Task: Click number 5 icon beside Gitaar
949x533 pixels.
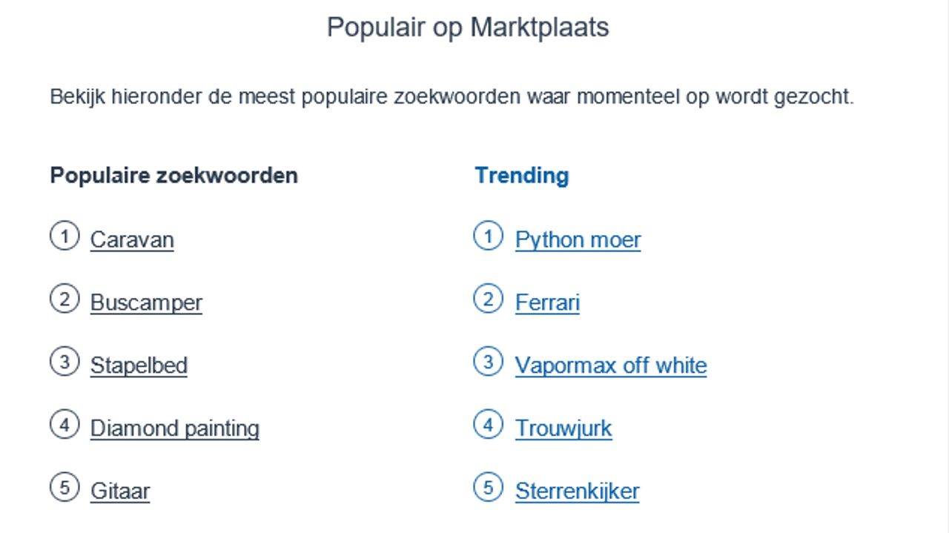Action: (x=65, y=488)
